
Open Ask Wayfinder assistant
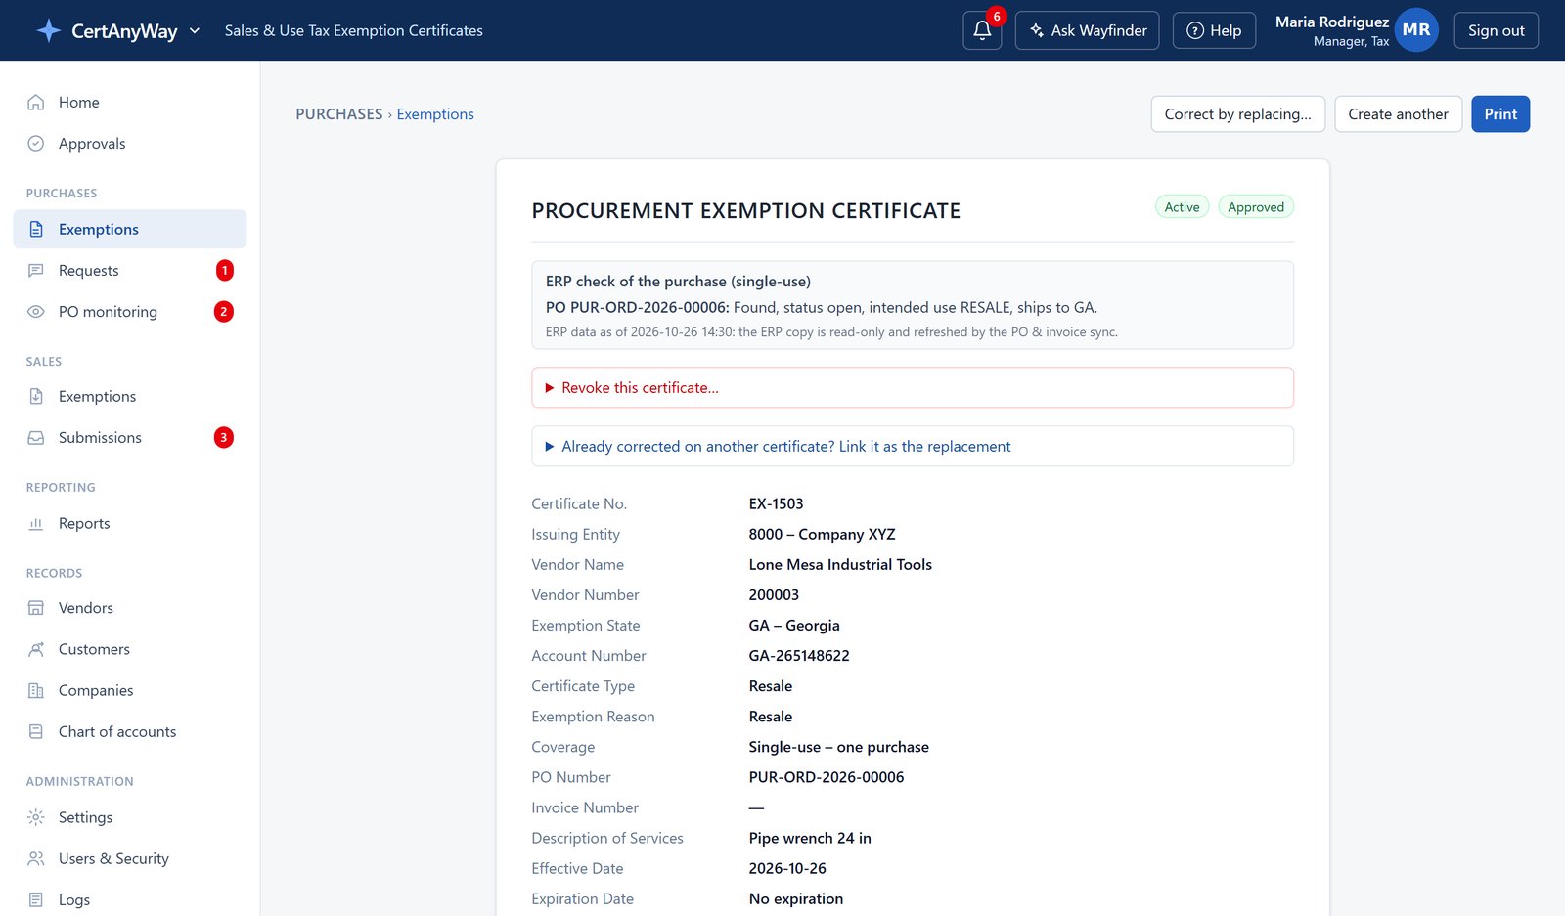[1088, 30]
